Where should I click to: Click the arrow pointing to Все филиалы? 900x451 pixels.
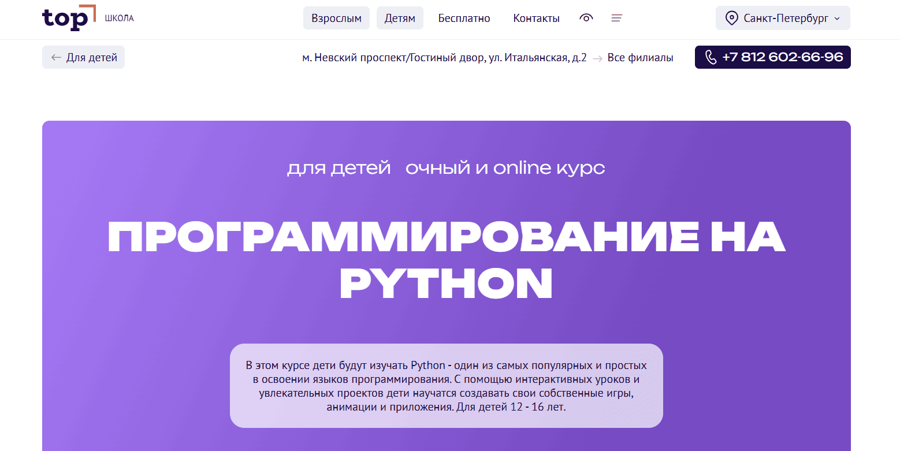click(598, 58)
